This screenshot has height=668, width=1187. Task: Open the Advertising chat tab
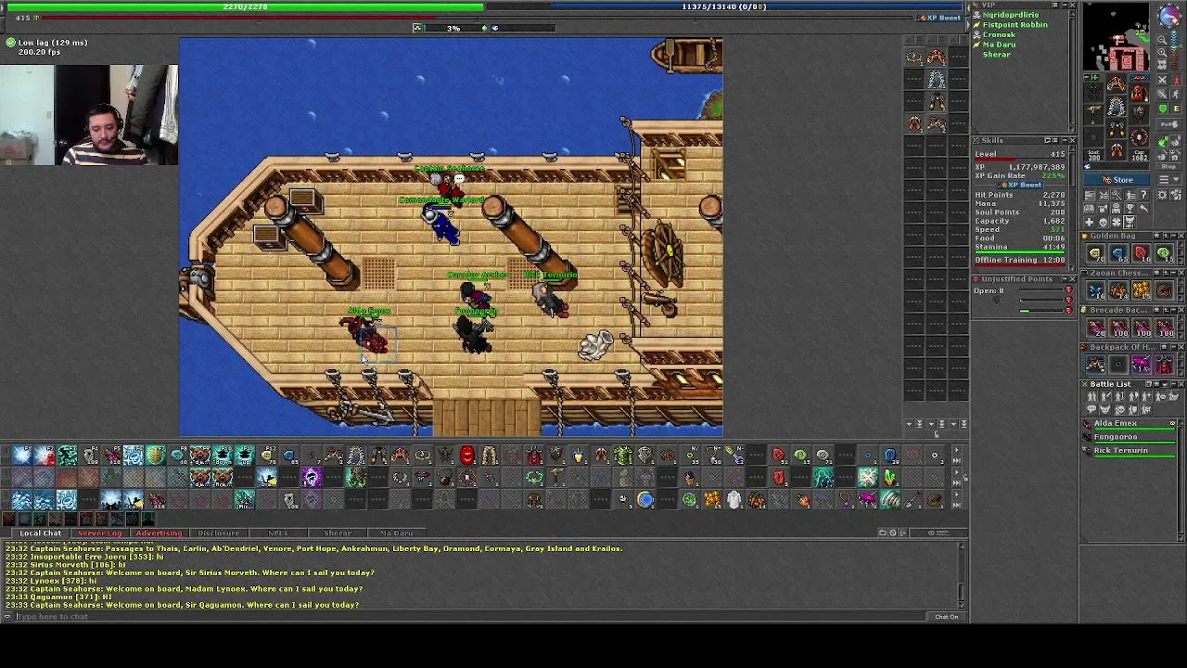click(159, 533)
